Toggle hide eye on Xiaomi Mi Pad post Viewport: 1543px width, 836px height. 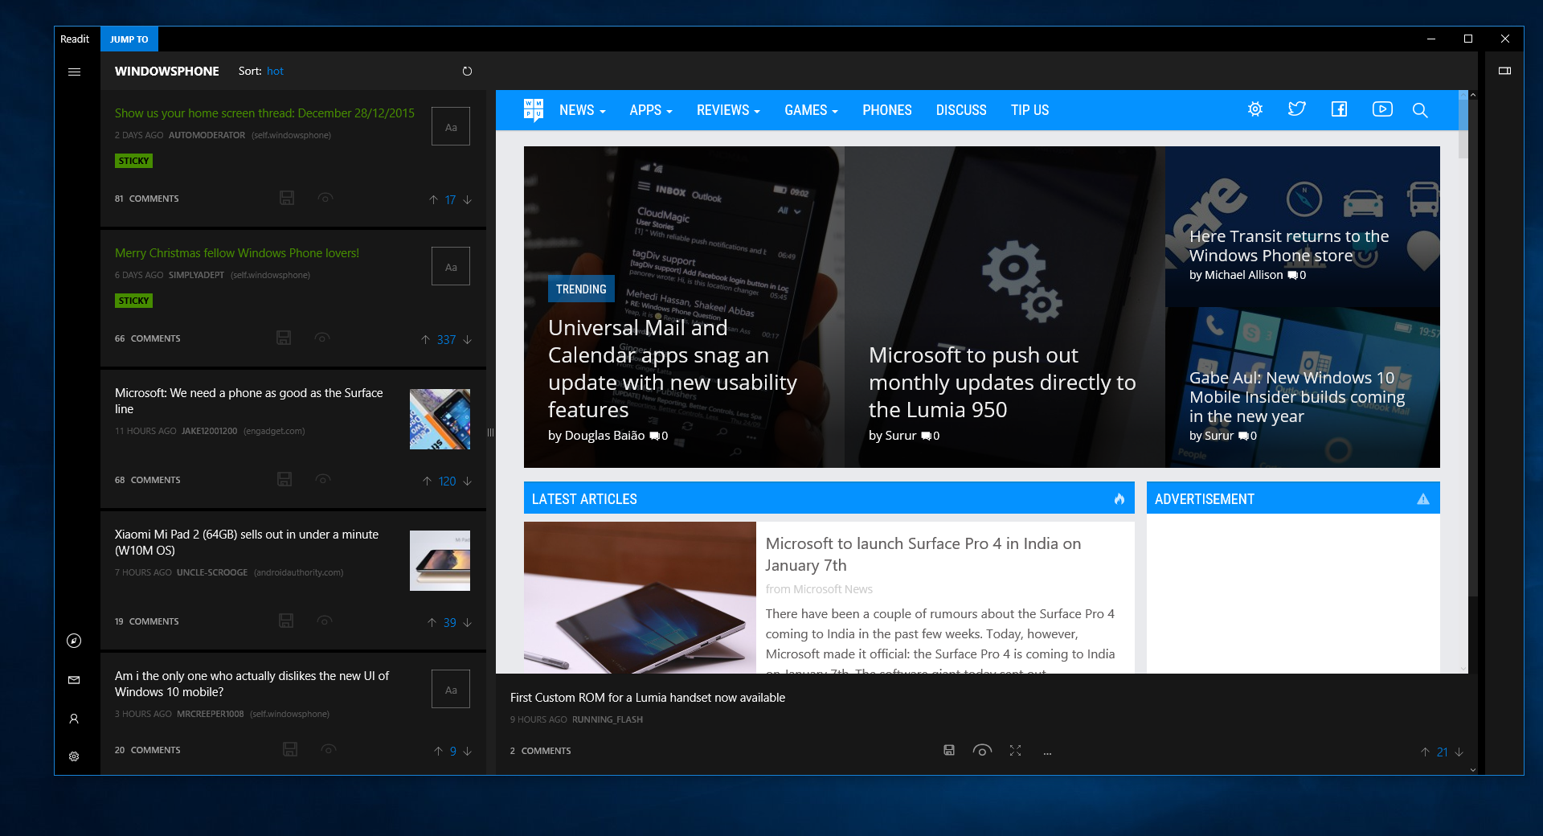(x=325, y=621)
